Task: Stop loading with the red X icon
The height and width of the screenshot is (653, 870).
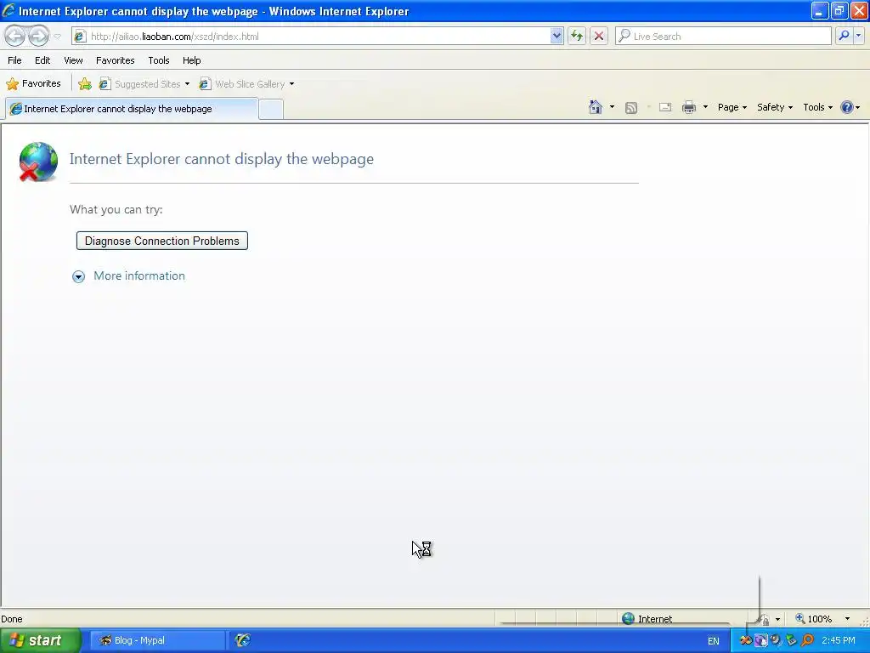Action: click(x=599, y=37)
